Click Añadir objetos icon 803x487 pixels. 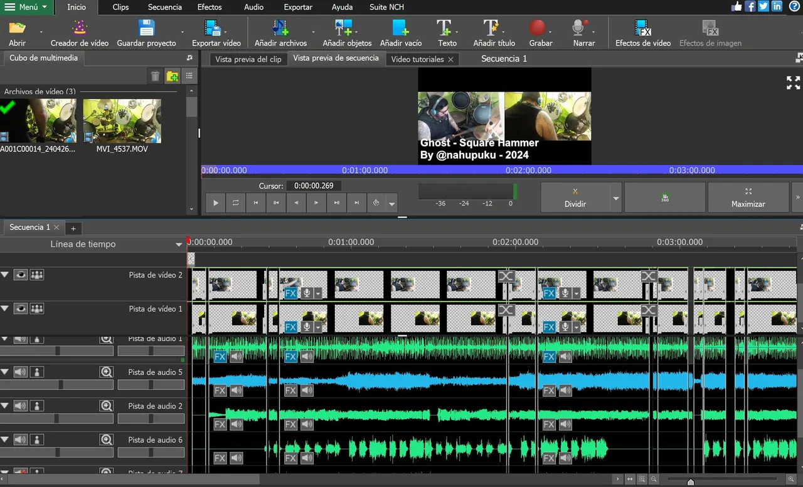click(344, 28)
